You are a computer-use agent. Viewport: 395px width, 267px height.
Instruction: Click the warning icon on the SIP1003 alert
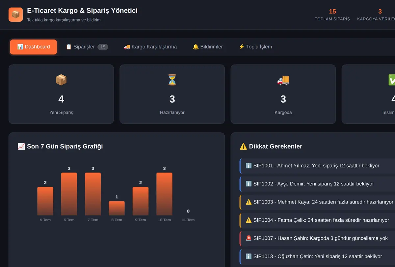(x=249, y=202)
